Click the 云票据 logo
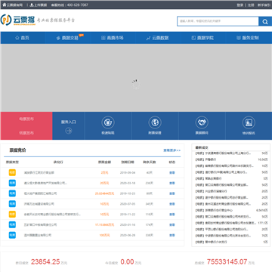Image resolution: width=272 pixels, height=272 pixels. pyautogui.click(x=17, y=20)
